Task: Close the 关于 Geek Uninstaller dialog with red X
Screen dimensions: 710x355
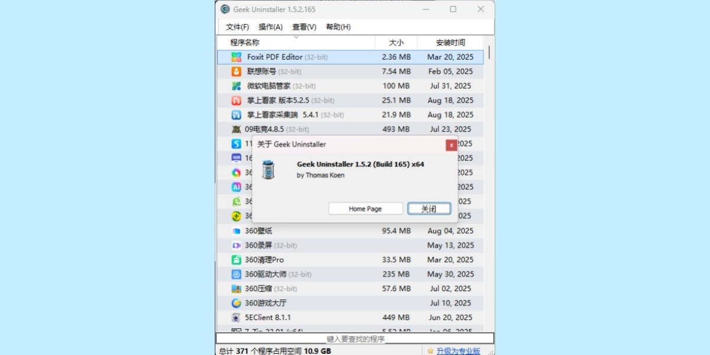Action: pyautogui.click(x=451, y=144)
